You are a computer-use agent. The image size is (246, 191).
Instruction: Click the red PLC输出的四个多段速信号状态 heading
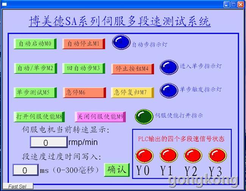pos(181,139)
